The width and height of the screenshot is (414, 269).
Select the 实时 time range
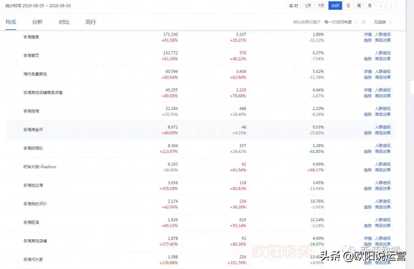pyautogui.click(x=293, y=6)
